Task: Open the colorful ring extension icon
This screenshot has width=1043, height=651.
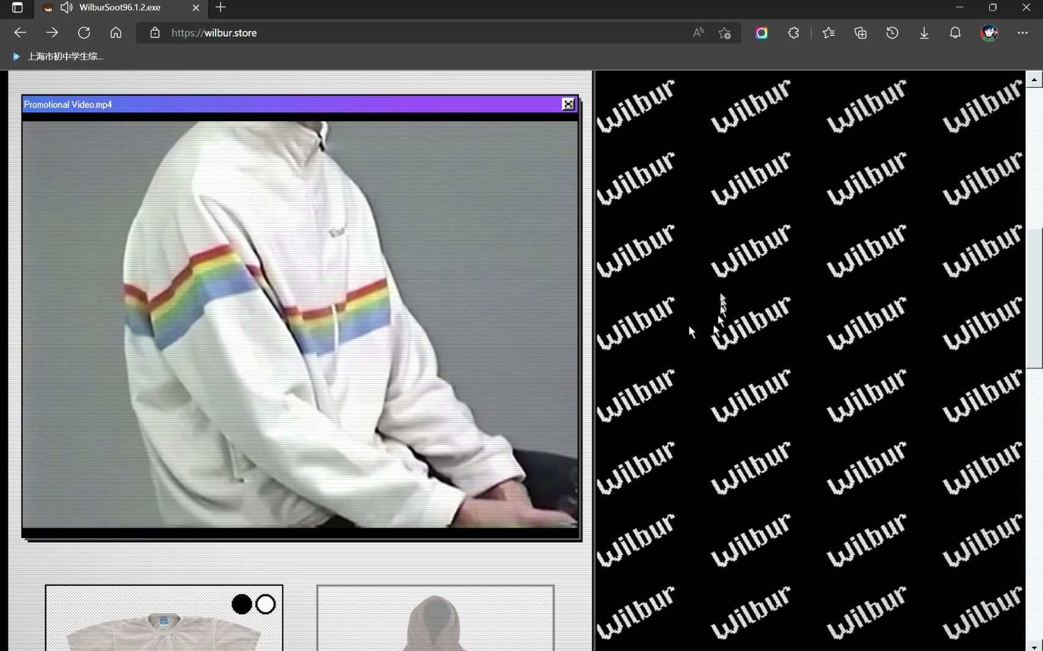Action: point(761,33)
